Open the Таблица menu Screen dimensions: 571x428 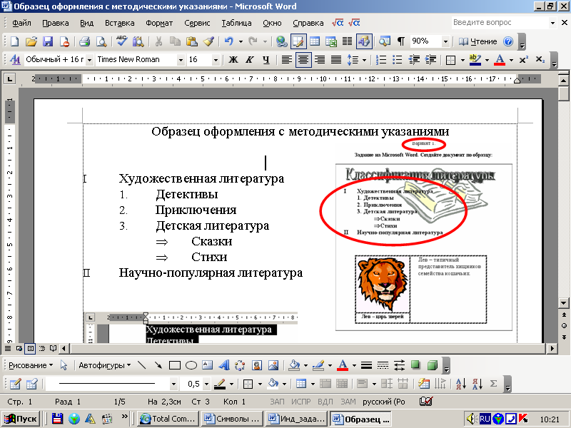pyautogui.click(x=236, y=23)
